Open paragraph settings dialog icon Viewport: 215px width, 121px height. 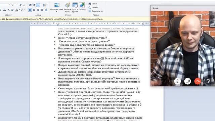click(46, 10)
